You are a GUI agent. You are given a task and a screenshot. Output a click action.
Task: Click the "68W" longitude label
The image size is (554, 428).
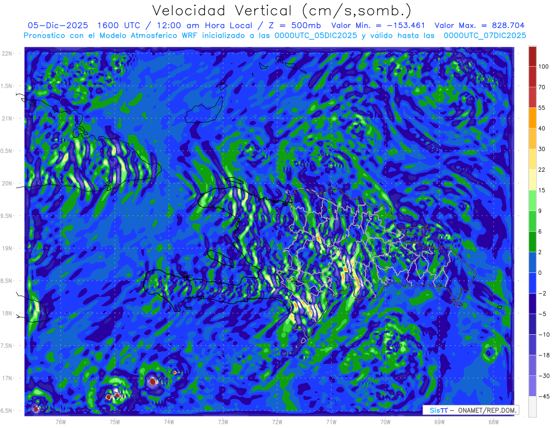click(494, 422)
